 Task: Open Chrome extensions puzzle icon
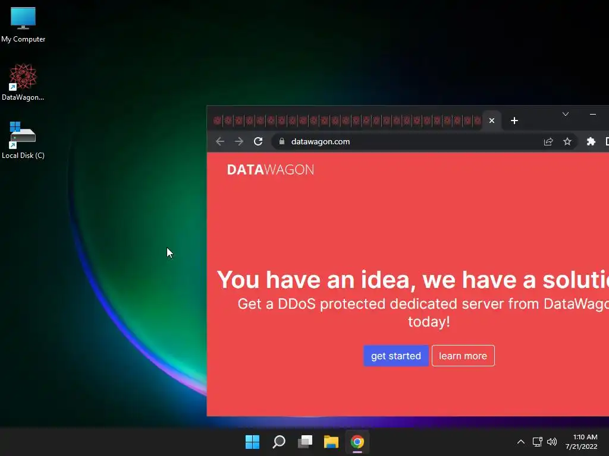coord(591,141)
